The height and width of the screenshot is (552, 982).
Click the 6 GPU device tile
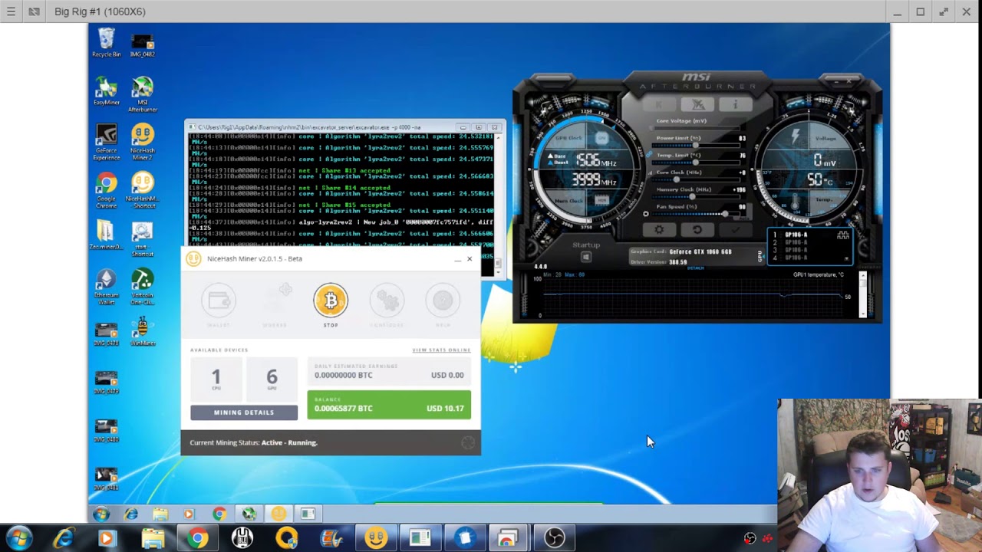pos(272,379)
